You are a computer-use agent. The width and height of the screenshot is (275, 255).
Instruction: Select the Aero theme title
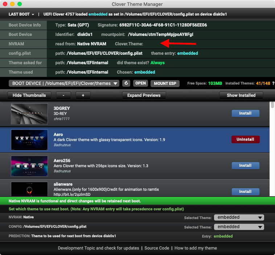pos(58,135)
